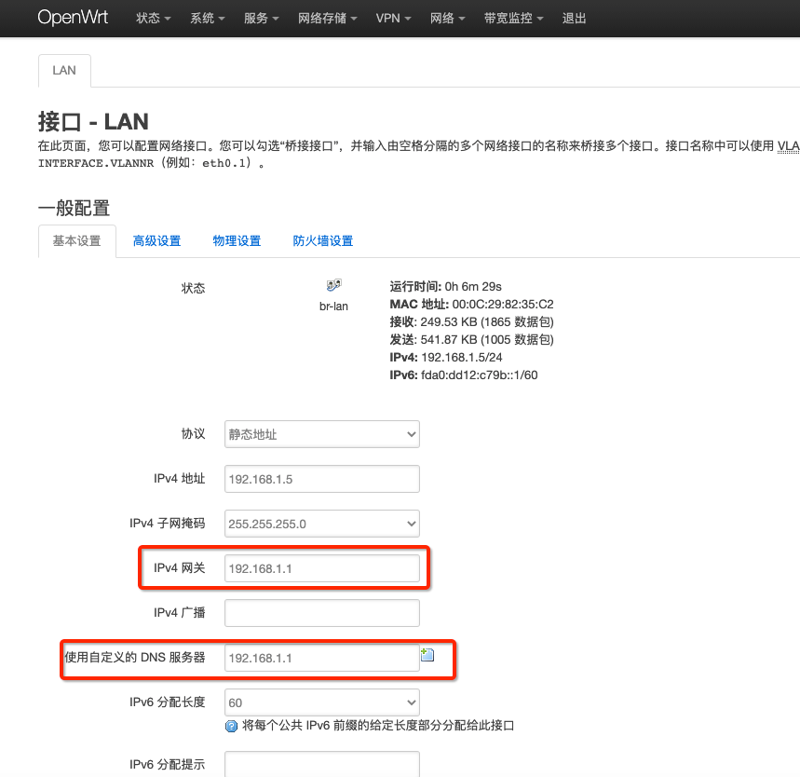Image resolution: width=800 pixels, height=777 pixels.
Task: Open the 网络存储 menu
Action: (x=320, y=17)
